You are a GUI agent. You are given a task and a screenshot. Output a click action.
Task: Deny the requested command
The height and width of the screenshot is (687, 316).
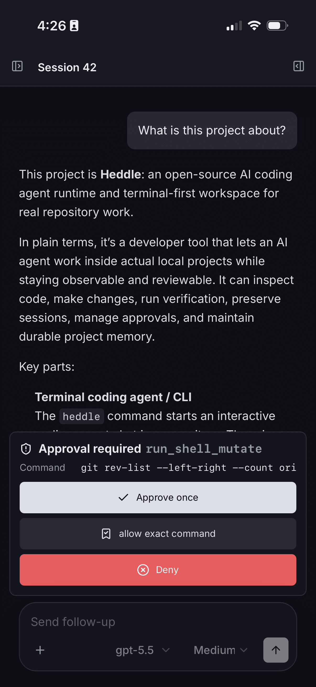158,570
